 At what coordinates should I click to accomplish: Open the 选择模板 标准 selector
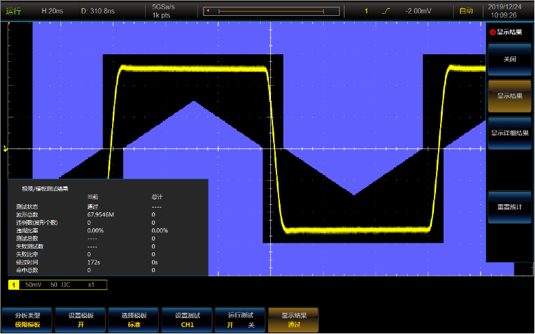tap(134, 320)
